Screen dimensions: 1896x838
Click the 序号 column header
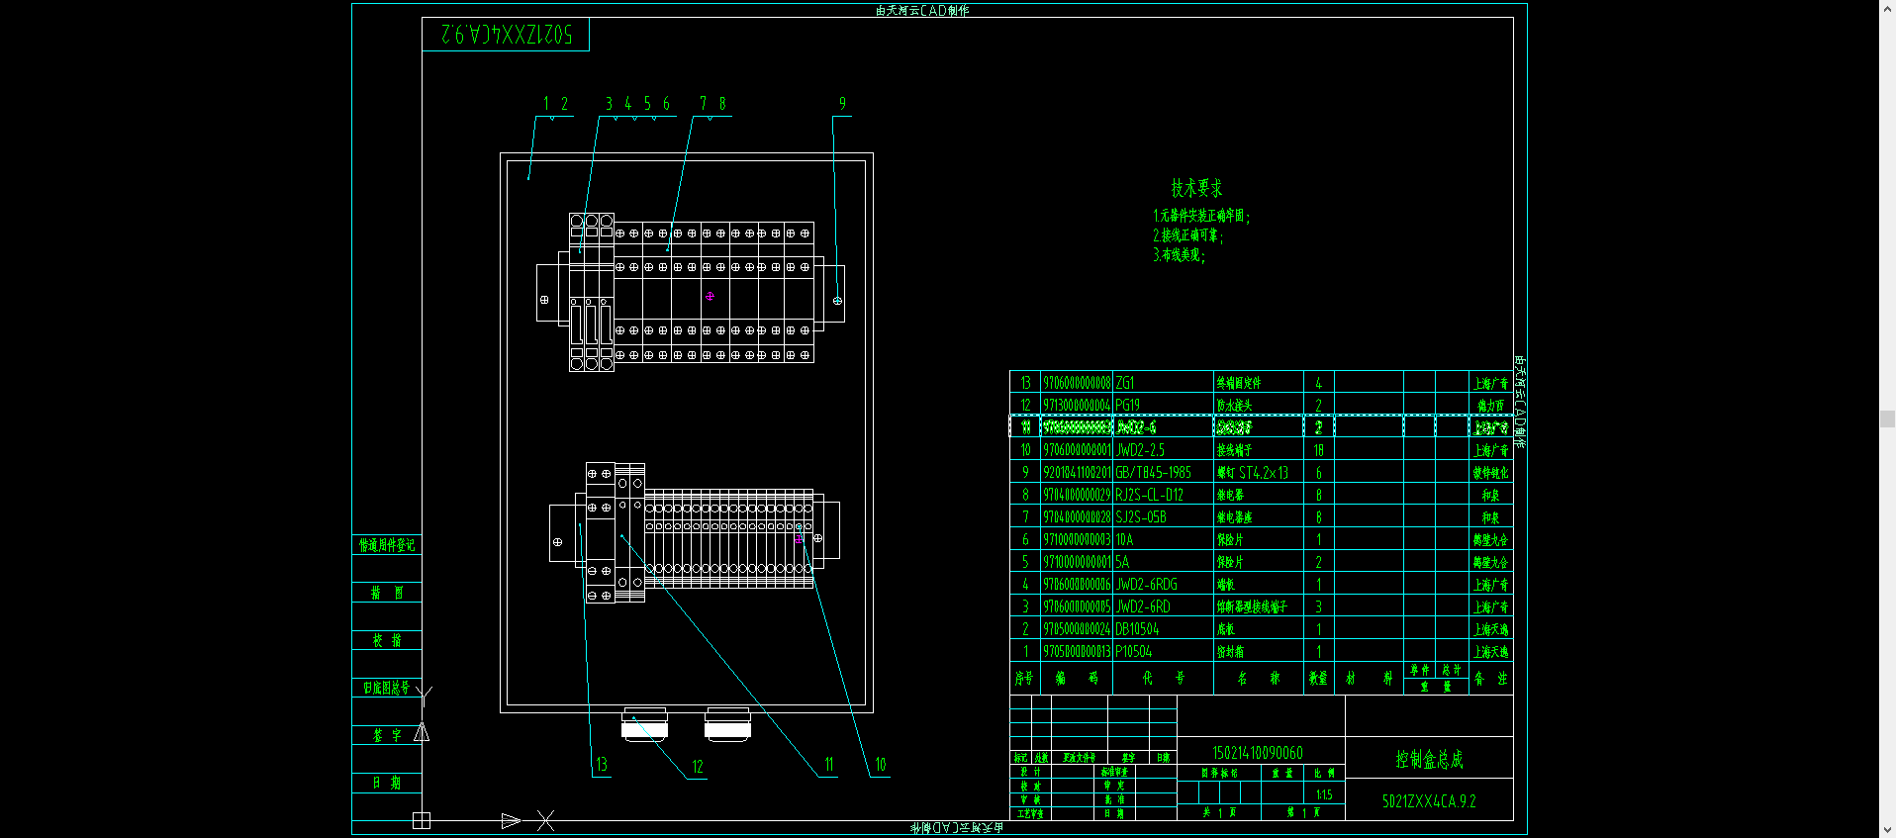coord(1024,679)
